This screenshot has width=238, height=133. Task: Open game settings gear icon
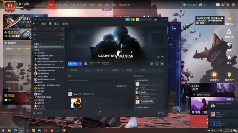point(152,64)
